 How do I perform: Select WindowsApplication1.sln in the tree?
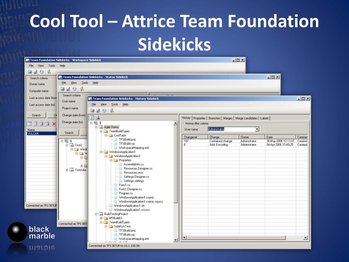click(x=129, y=206)
